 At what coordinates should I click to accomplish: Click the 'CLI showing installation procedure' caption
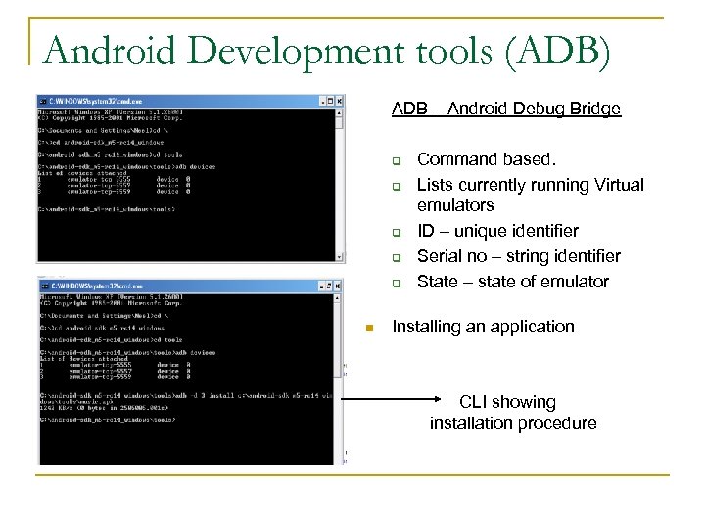click(513, 413)
